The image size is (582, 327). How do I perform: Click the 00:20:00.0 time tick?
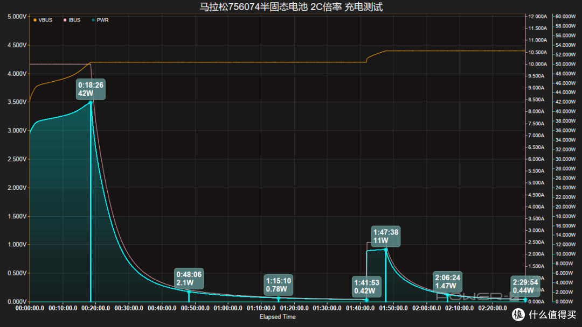96,308
